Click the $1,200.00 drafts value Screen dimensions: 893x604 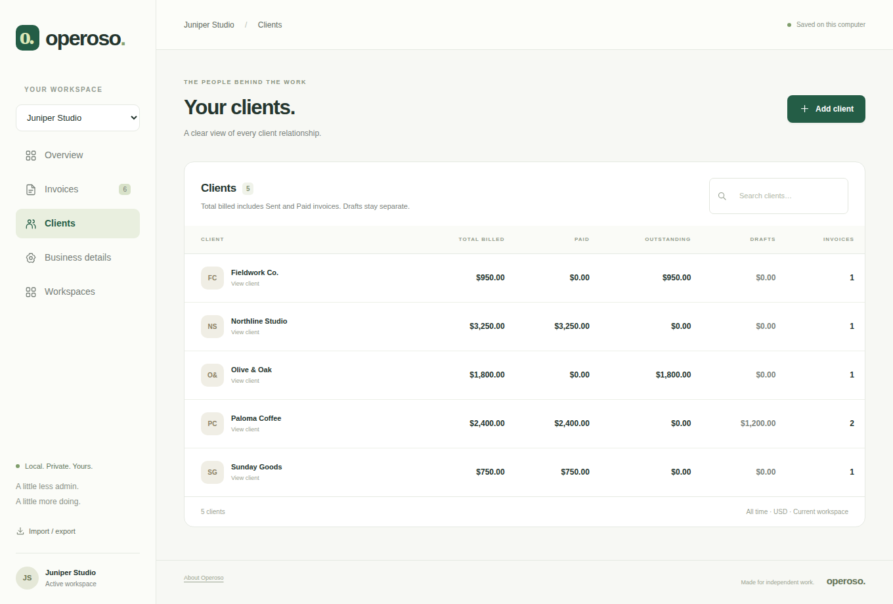click(758, 423)
